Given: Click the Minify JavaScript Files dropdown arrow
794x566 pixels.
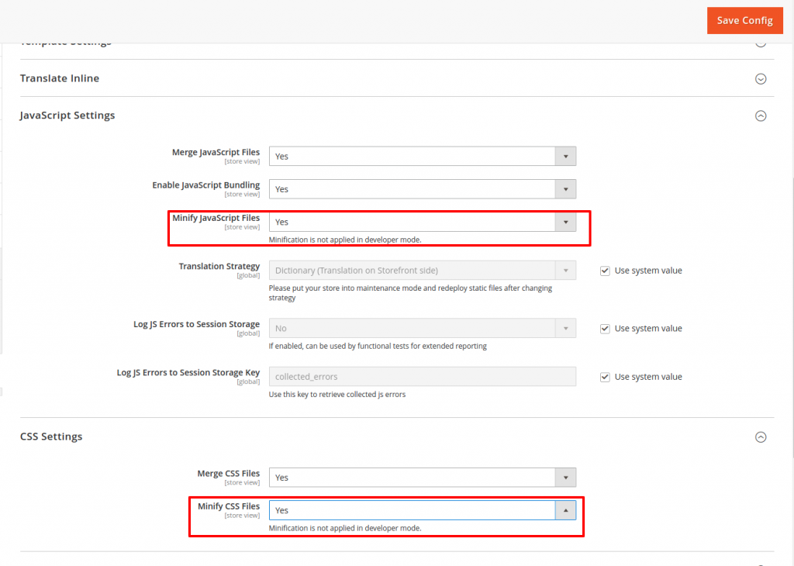Looking at the screenshot, I should point(565,223).
